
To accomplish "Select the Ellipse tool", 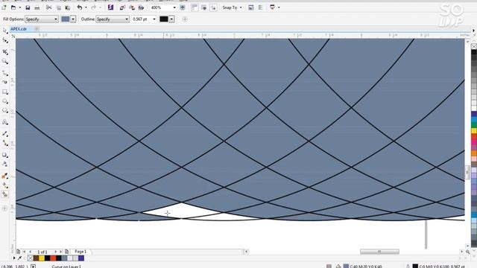I will click(5, 101).
